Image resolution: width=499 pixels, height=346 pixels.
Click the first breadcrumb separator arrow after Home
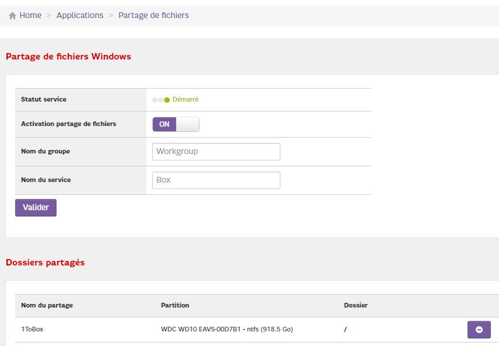point(49,16)
